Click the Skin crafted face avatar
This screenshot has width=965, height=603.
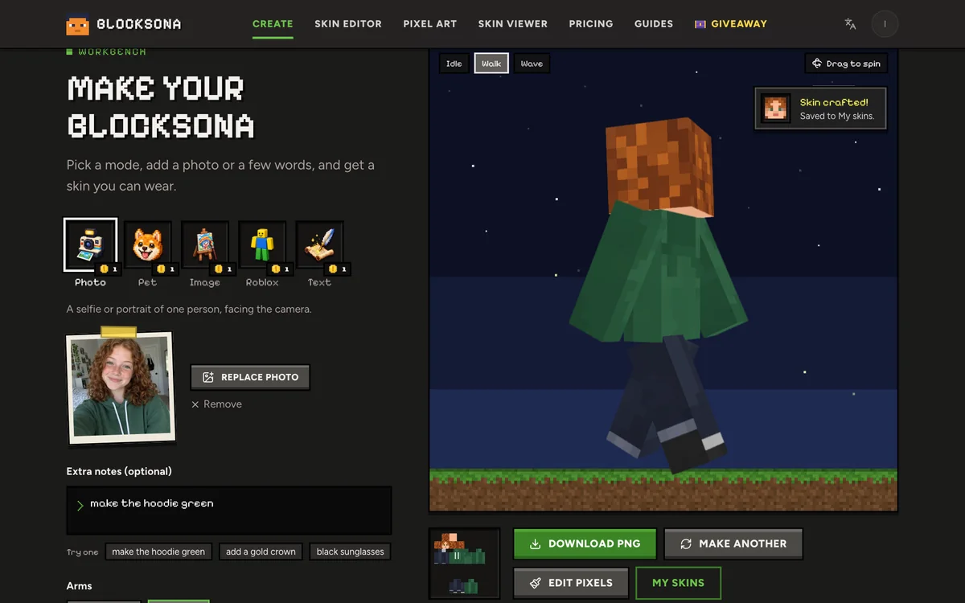(x=776, y=109)
